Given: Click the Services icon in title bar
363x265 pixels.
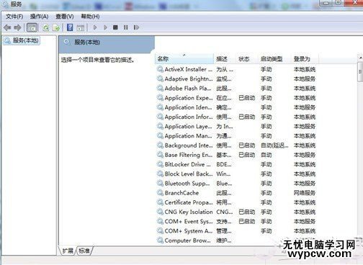Looking at the screenshot, I should (6, 4).
